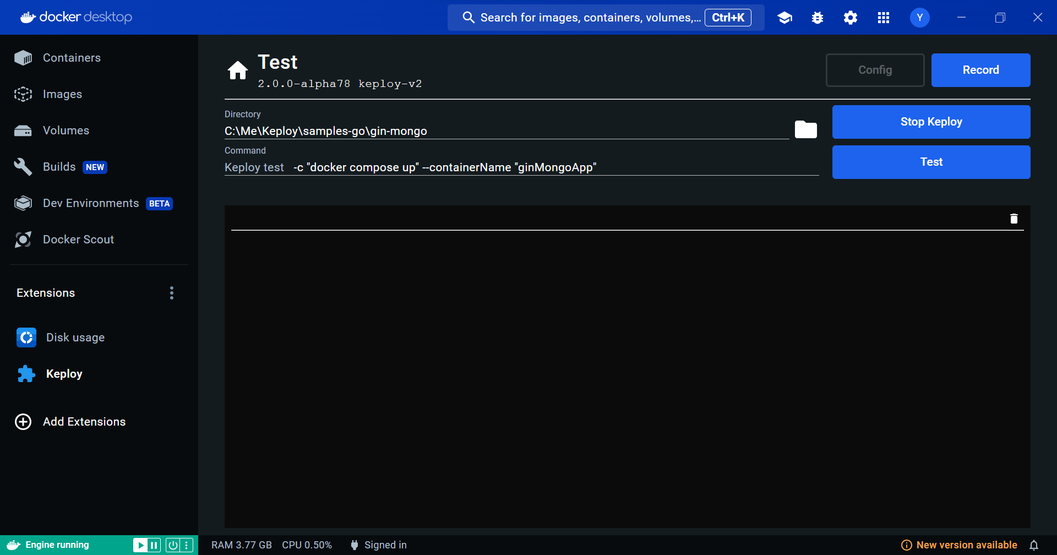Open the user account avatar Y
Viewport: 1057px width, 555px height.
(919, 18)
